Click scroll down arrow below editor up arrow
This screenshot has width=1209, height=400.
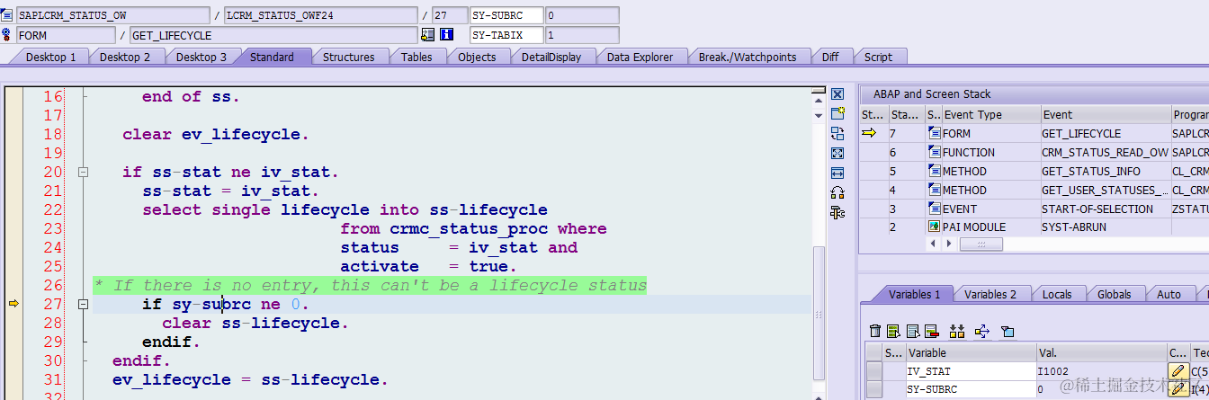click(x=818, y=114)
